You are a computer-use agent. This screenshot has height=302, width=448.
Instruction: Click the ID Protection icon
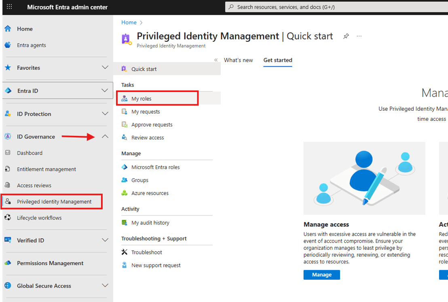pos(8,114)
